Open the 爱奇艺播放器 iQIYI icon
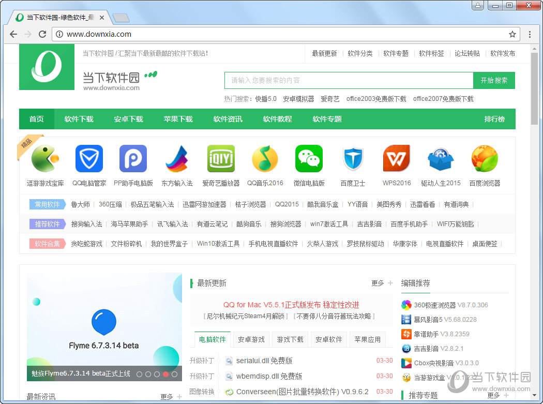This screenshot has height=404, width=543. pyautogui.click(x=221, y=159)
